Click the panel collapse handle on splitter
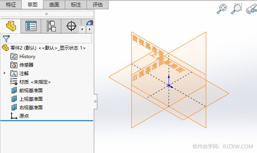The image size is (257, 153). 95,101
